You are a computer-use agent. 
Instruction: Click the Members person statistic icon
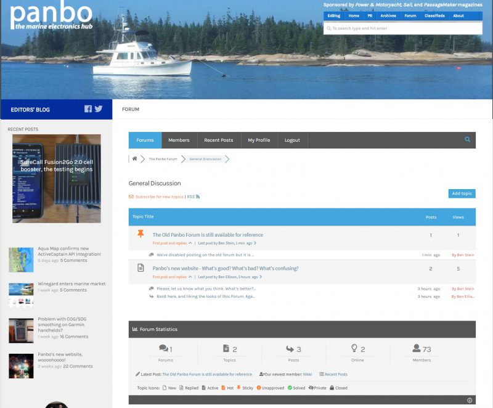(417, 348)
